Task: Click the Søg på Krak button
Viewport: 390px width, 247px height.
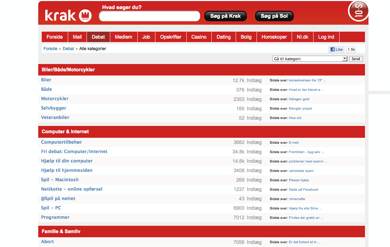Action: click(225, 16)
